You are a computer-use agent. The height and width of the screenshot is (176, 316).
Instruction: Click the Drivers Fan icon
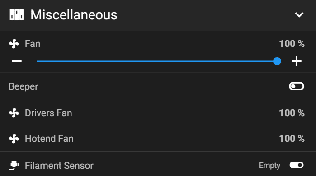click(x=14, y=113)
